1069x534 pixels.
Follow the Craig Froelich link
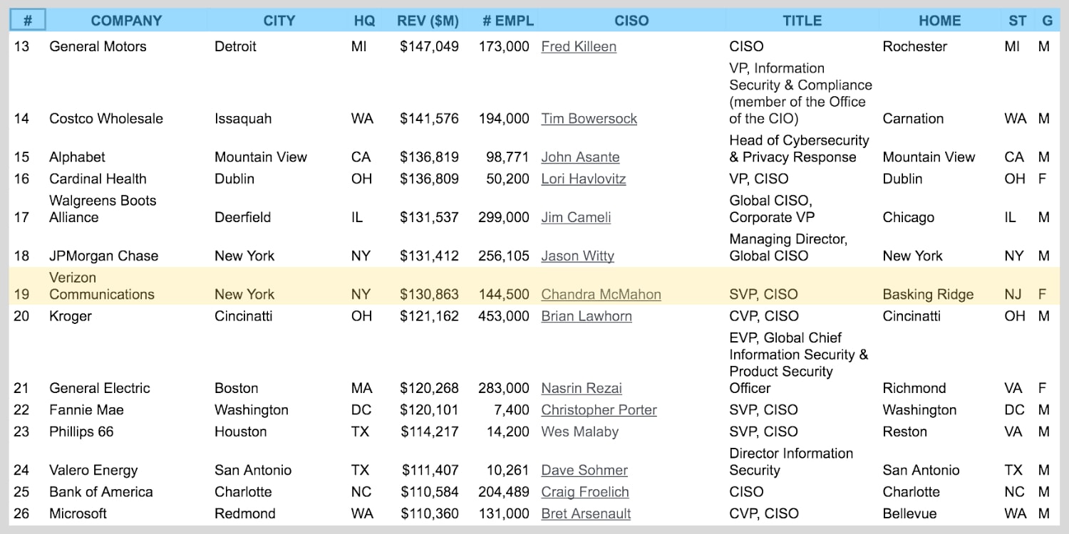585,492
